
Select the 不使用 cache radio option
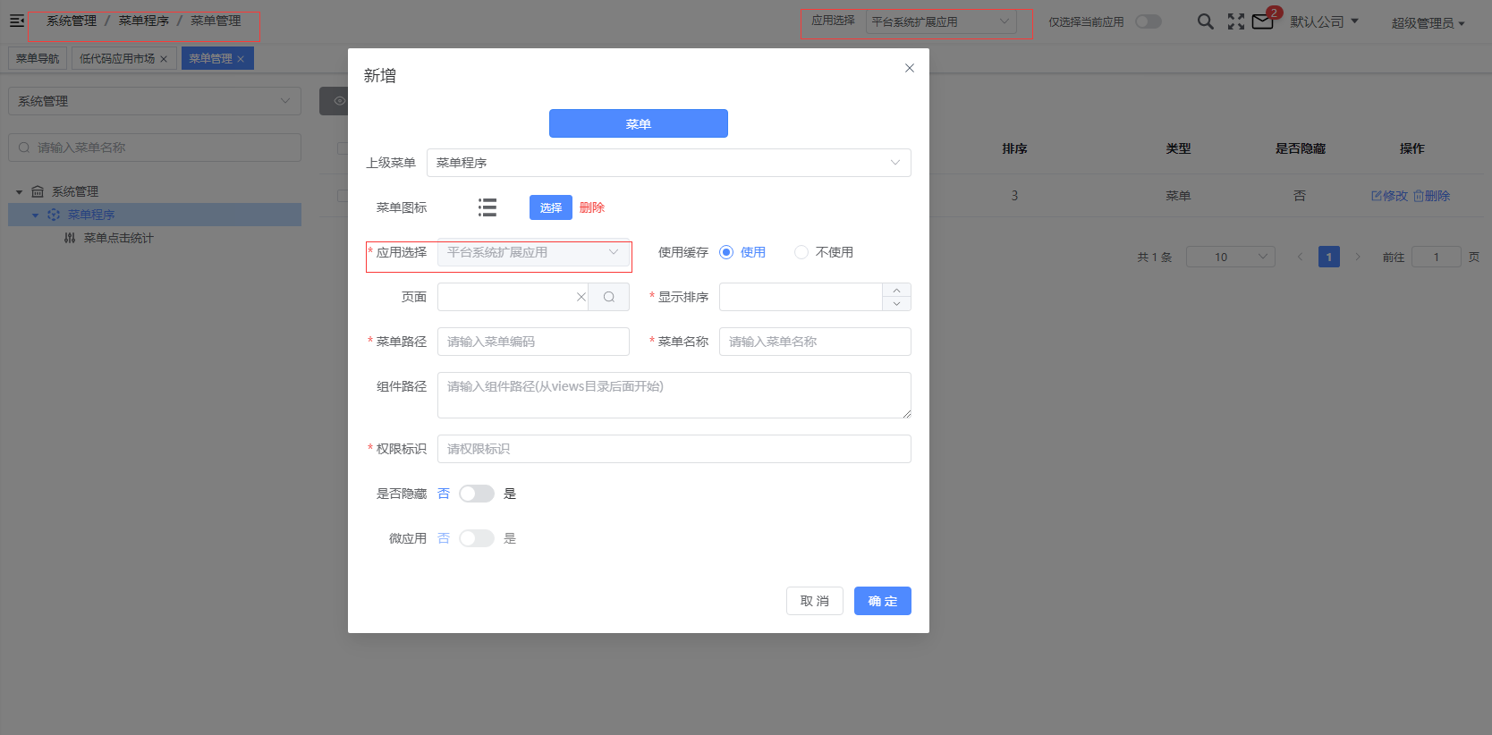click(x=824, y=252)
